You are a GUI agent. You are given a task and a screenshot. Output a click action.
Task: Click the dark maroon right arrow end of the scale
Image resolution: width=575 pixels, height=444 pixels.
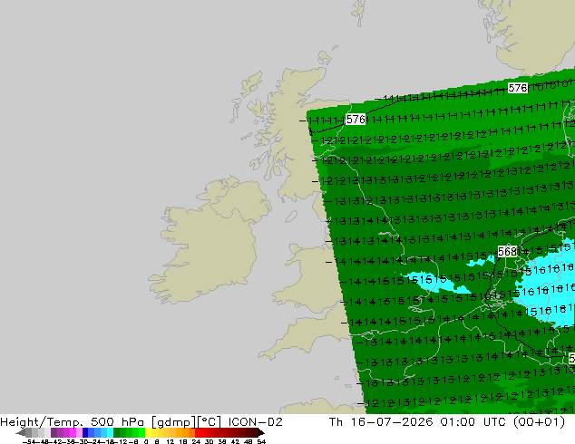pyautogui.click(x=260, y=432)
